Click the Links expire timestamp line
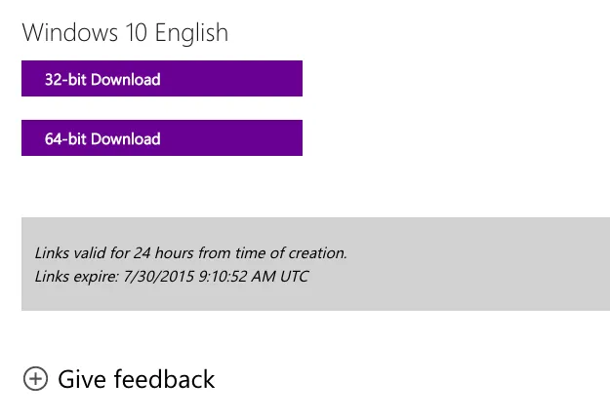This screenshot has width=610, height=419. point(171,276)
